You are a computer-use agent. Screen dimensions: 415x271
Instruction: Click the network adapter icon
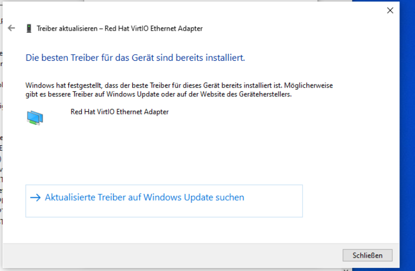pyautogui.click(x=35, y=118)
